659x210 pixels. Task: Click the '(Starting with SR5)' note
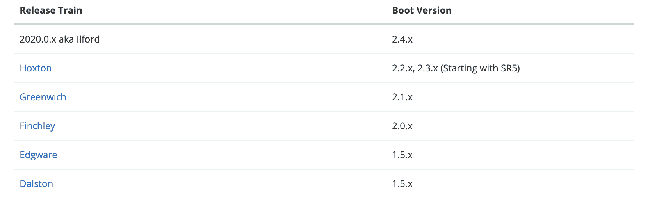point(480,68)
